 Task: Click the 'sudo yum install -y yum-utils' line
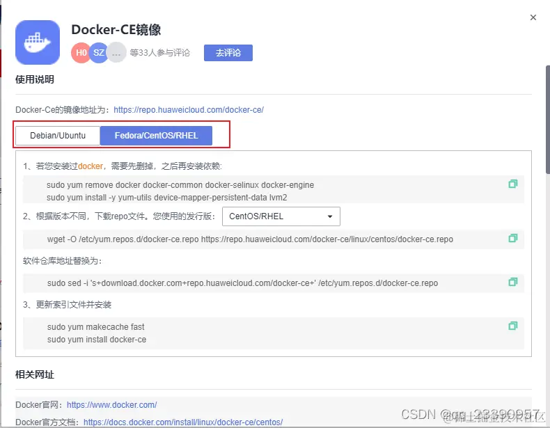click(166, 198)
